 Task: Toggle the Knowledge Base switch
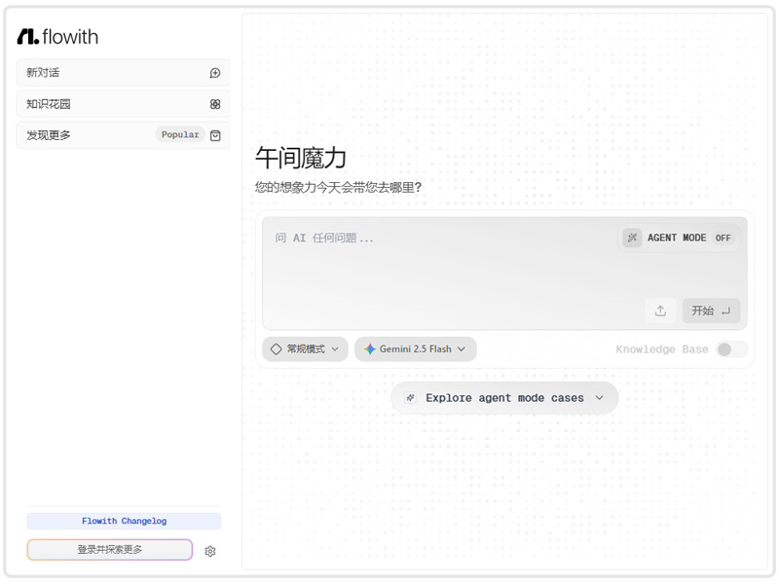pos(731,349)
